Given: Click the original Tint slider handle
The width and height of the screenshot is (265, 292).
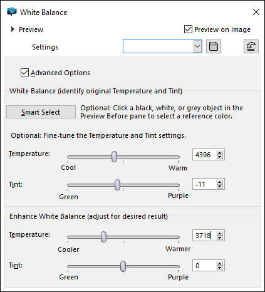Looking at the screenshot, I should tap(118, 185).
